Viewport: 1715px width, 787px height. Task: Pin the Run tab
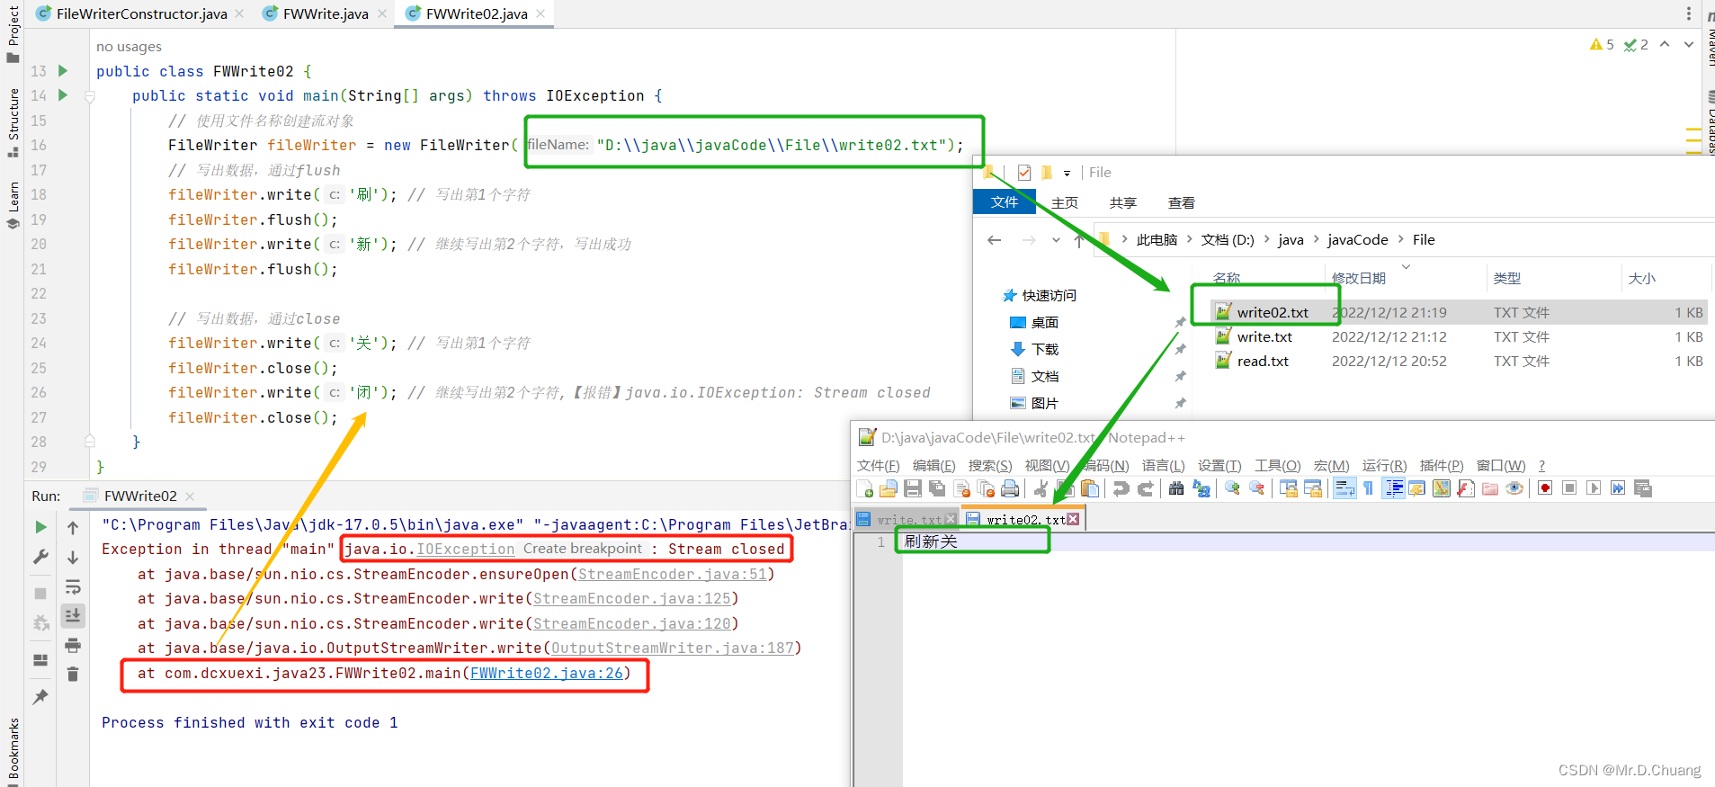(x=40, y=696)
